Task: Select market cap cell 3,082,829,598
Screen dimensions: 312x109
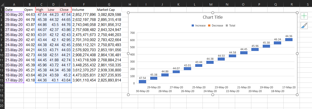Action: click(x=109, y=15)
